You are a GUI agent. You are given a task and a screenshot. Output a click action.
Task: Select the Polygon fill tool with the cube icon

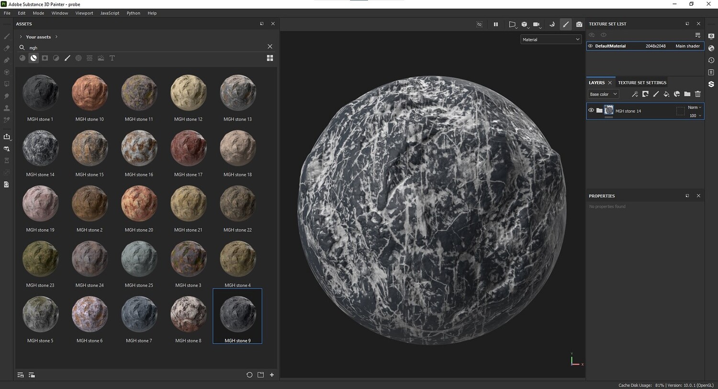[x=7, y=72]
